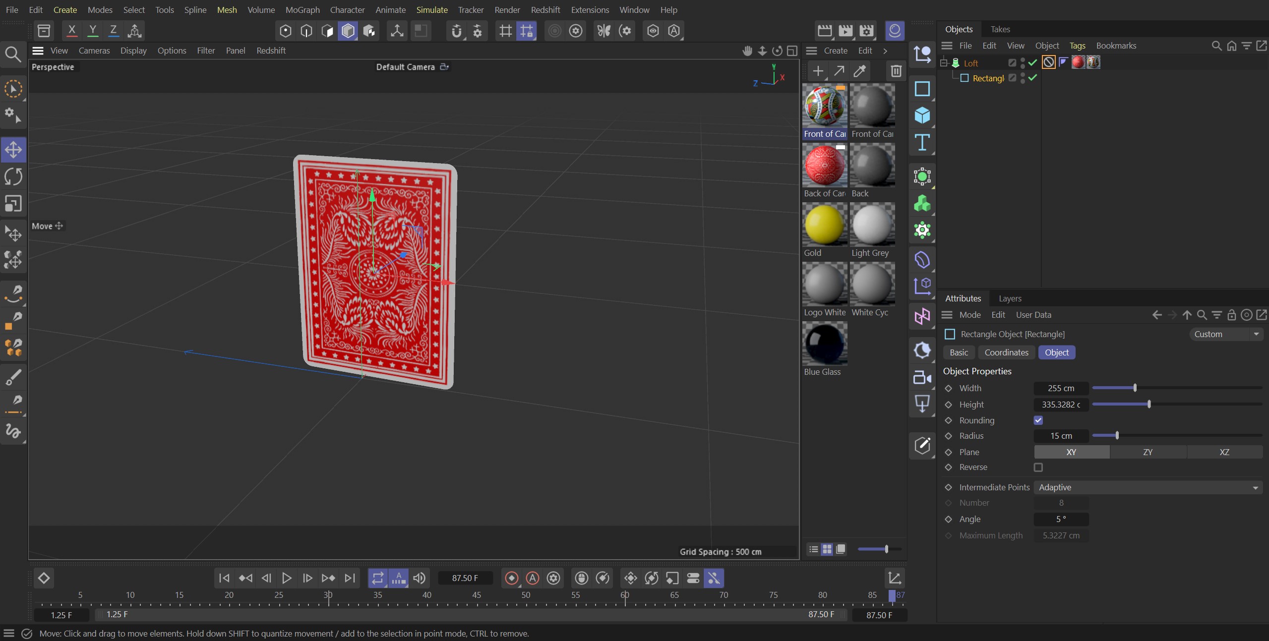The height and width of the screenshot is (641, 1269).
Task: Click the Play Forwards button
Action: [x=286, y=578]
